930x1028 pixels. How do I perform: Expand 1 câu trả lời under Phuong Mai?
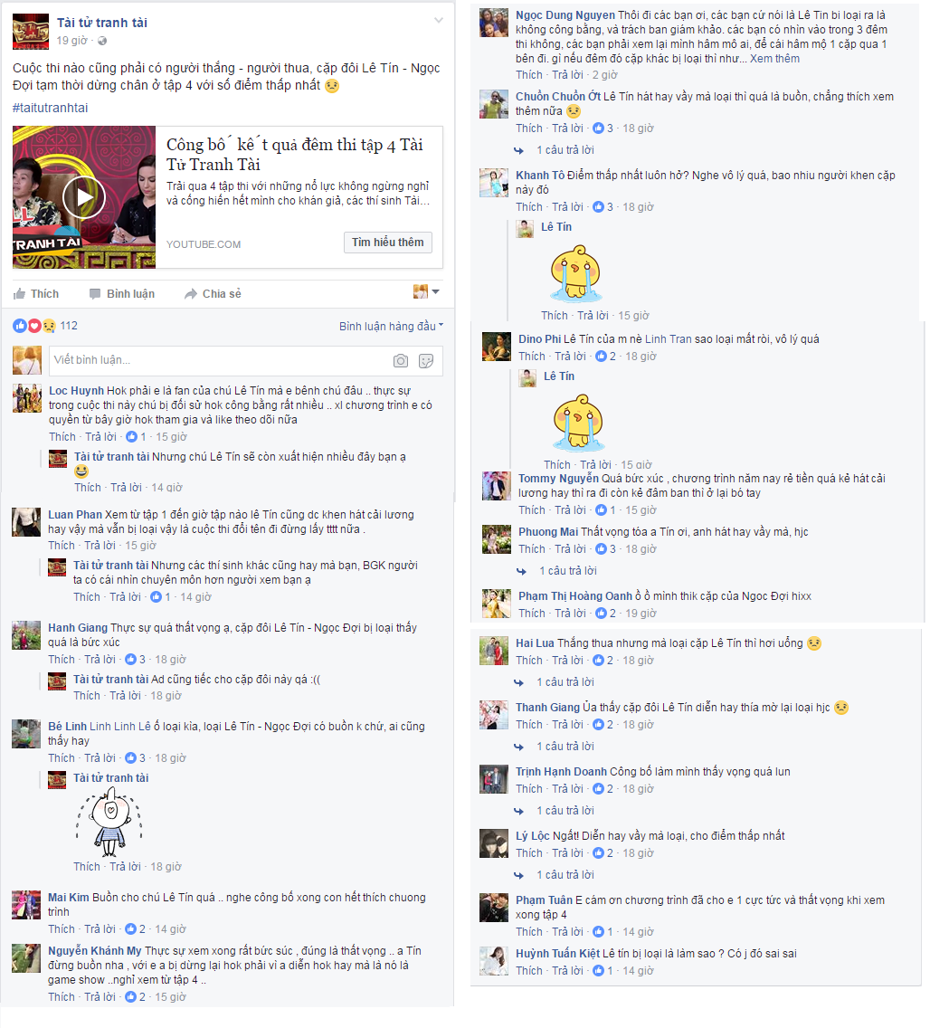(567, 571)
